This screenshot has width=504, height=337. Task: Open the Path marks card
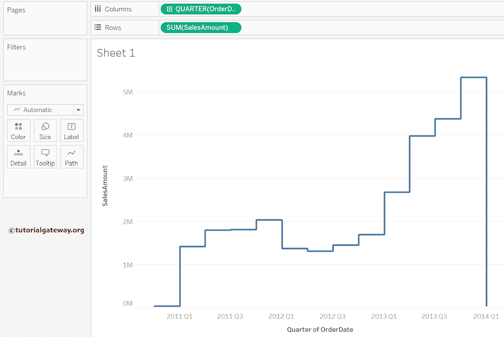click(71, 153)
